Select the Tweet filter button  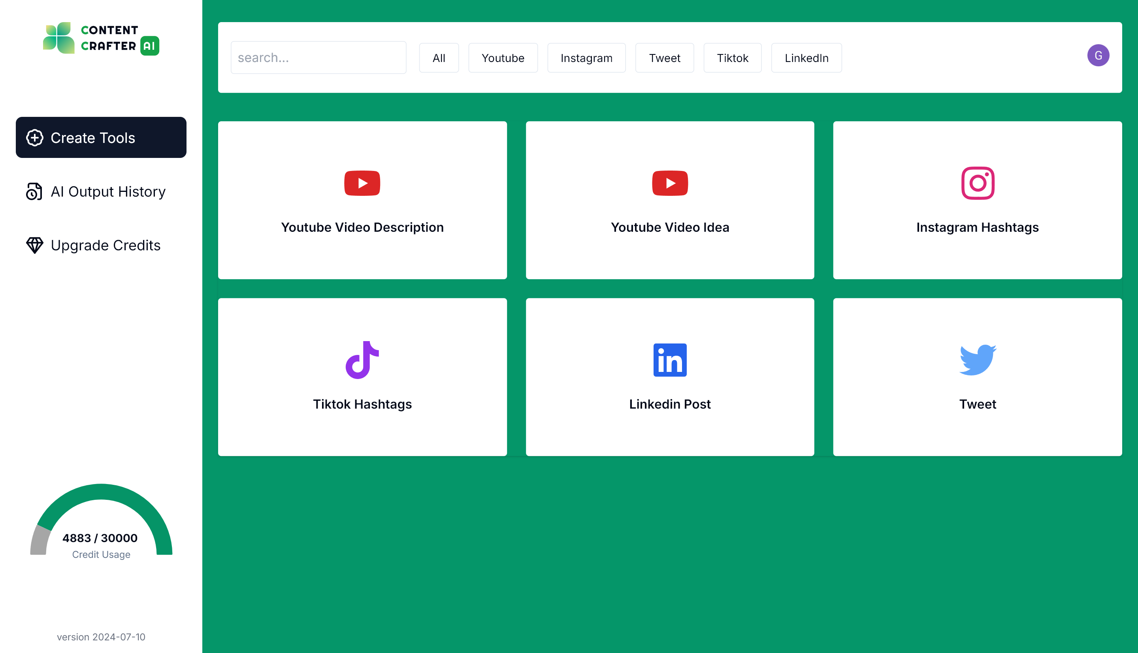664,58
